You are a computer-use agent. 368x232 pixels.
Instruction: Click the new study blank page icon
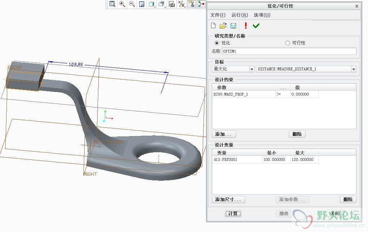(x=213, y=26)
